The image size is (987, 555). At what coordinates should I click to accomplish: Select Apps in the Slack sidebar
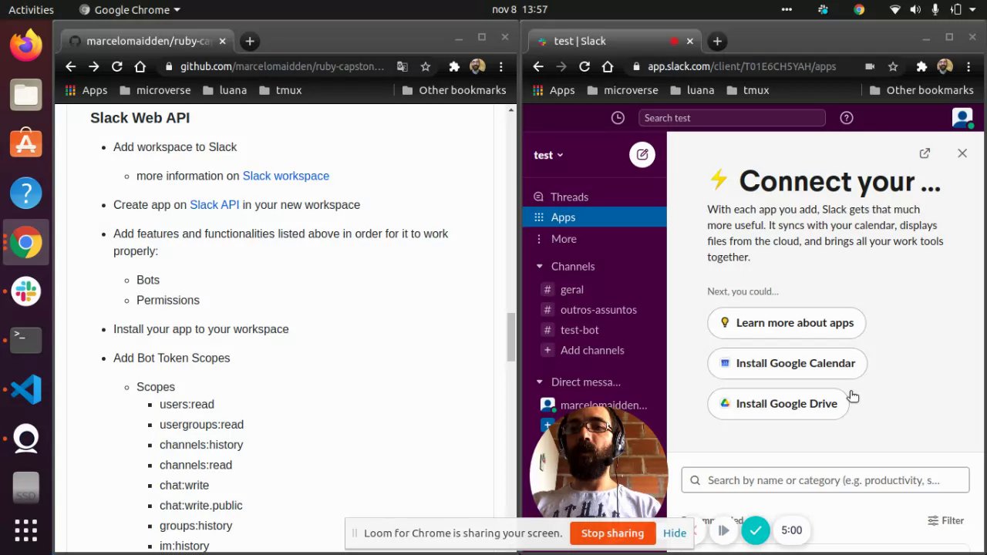595,217
